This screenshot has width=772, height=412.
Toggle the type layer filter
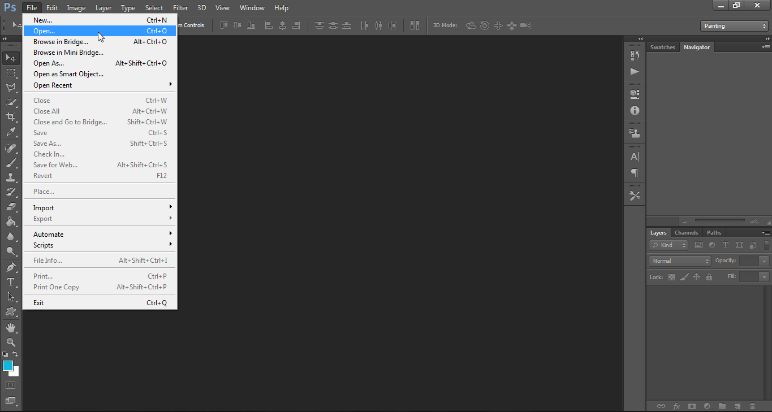[x=726, y=245]
